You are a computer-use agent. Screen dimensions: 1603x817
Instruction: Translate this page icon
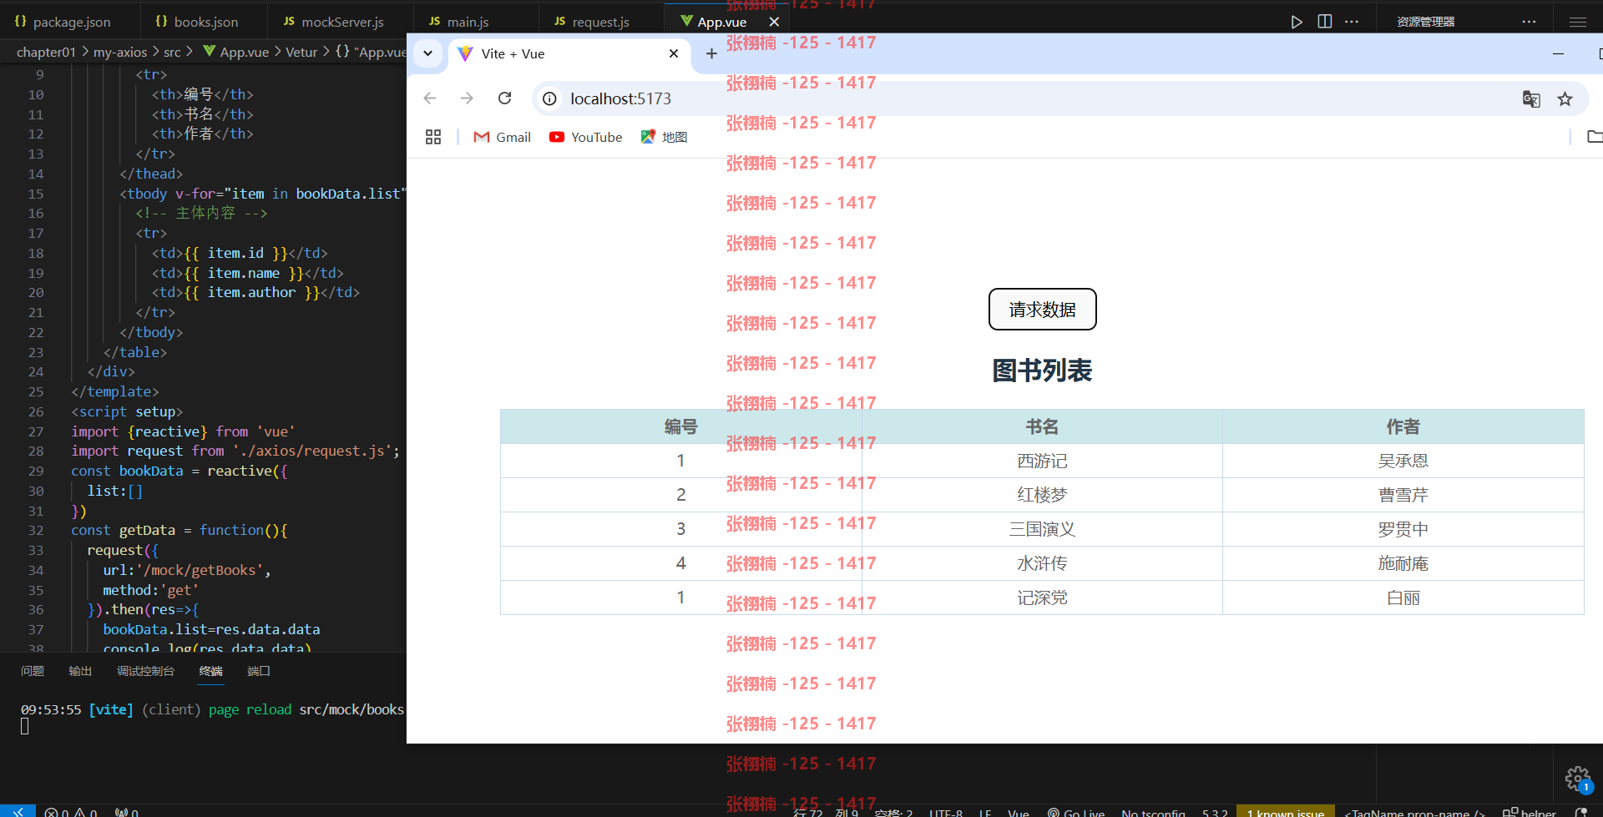(1531, 98)
